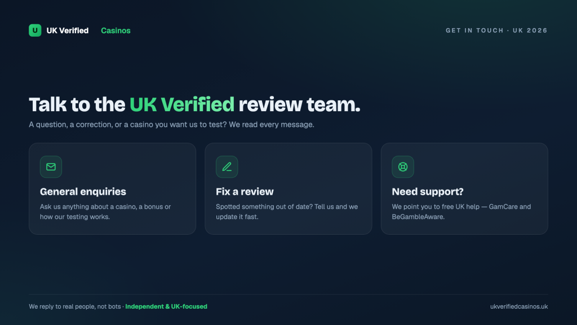This screenshot has height=325, width=577.
Task: Select the Fix a review heading
Action: tap(245, 192)
